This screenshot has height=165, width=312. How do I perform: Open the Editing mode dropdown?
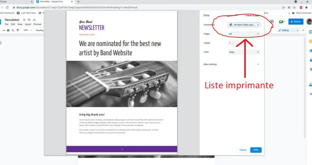pyautogui.click(x=288, y=30)
